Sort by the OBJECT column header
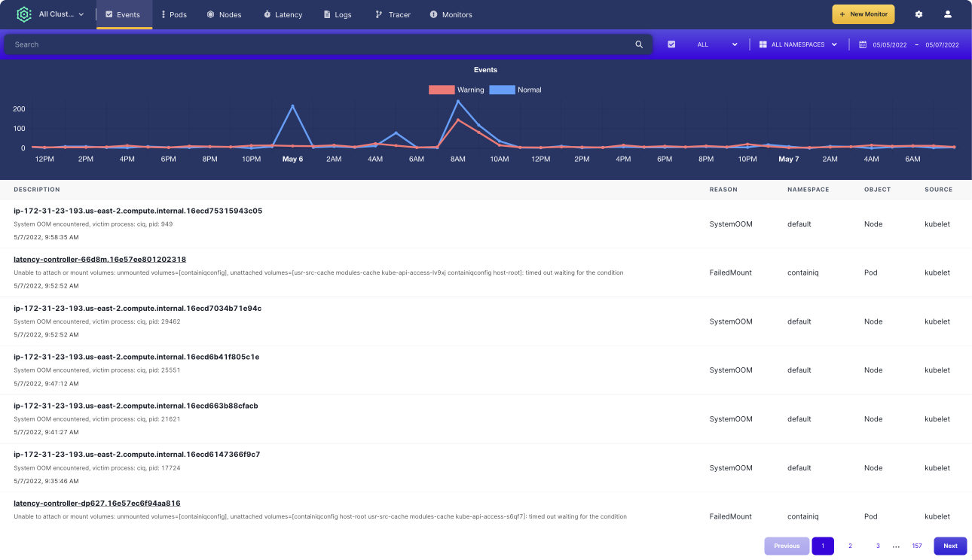Screen dimensions: 972x560 (877, 190)
